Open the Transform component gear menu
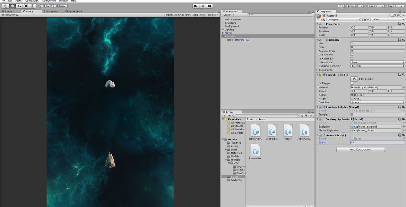The height and width of the screenshot is (207, 406). [403, 24]
